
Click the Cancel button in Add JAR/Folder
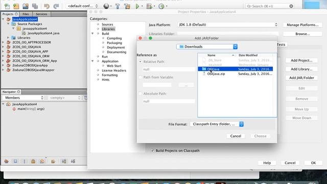pyautogui.click(x=236, y=136)
